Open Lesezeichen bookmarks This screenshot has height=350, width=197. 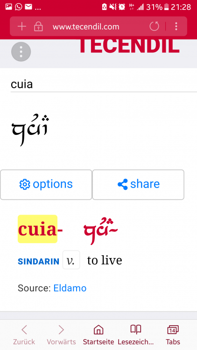pyautogui.click(x=136, y=335)
